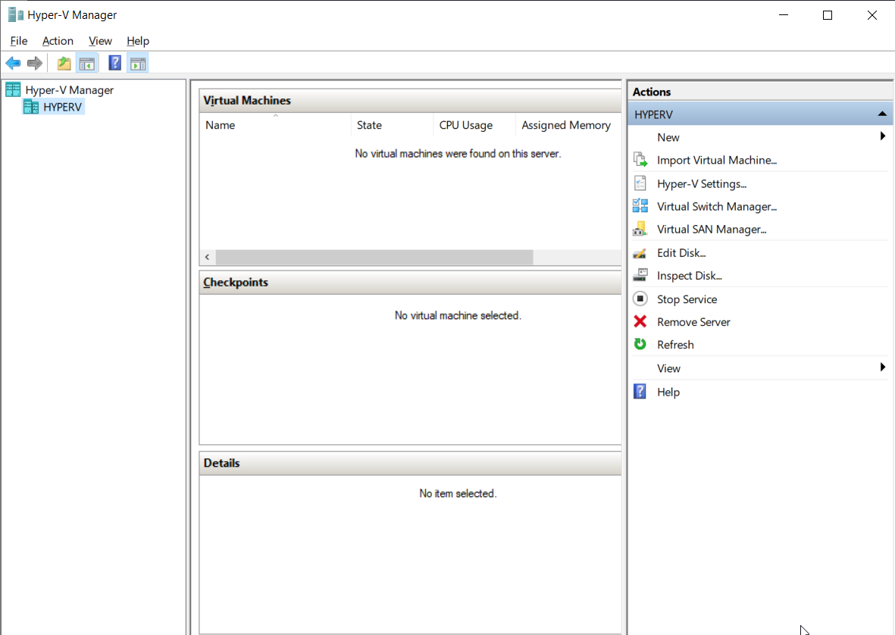Click the horizontal scrollbar left arrow
The image size is (895, 635).
click(208, 258)
